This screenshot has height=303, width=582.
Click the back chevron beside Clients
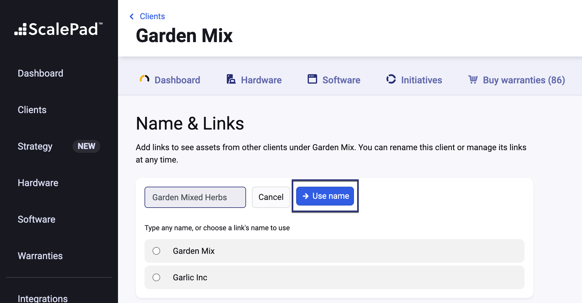click(132, 16)
